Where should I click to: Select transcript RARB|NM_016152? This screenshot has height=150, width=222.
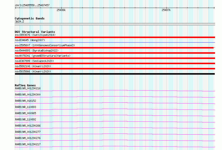(25, 101)
